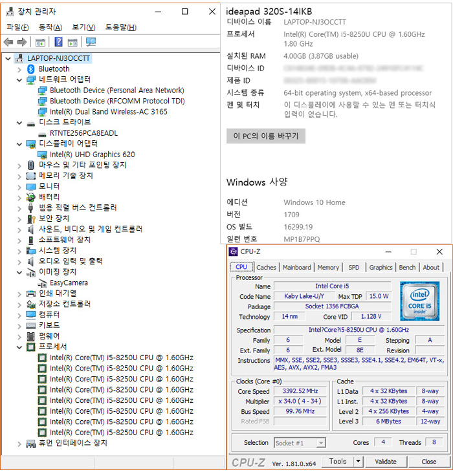This screenshot has width=453, height=472.
Task: Click the 범용 직렬 버스 컨트롤러 USB icon
Action: coord(30,208)
